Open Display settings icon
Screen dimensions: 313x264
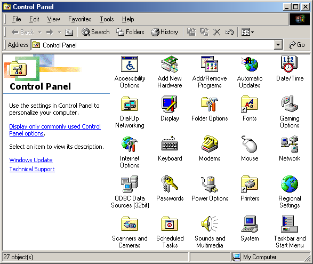[170, 104]
